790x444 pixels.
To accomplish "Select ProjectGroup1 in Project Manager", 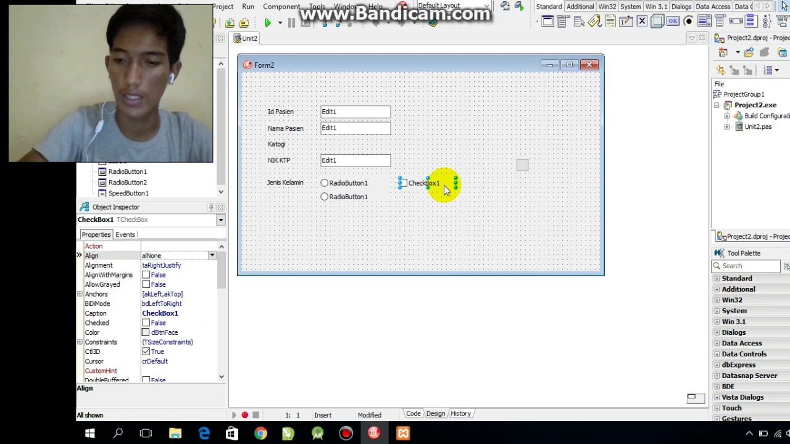I will pyautogui.click(x=744, y=94).
